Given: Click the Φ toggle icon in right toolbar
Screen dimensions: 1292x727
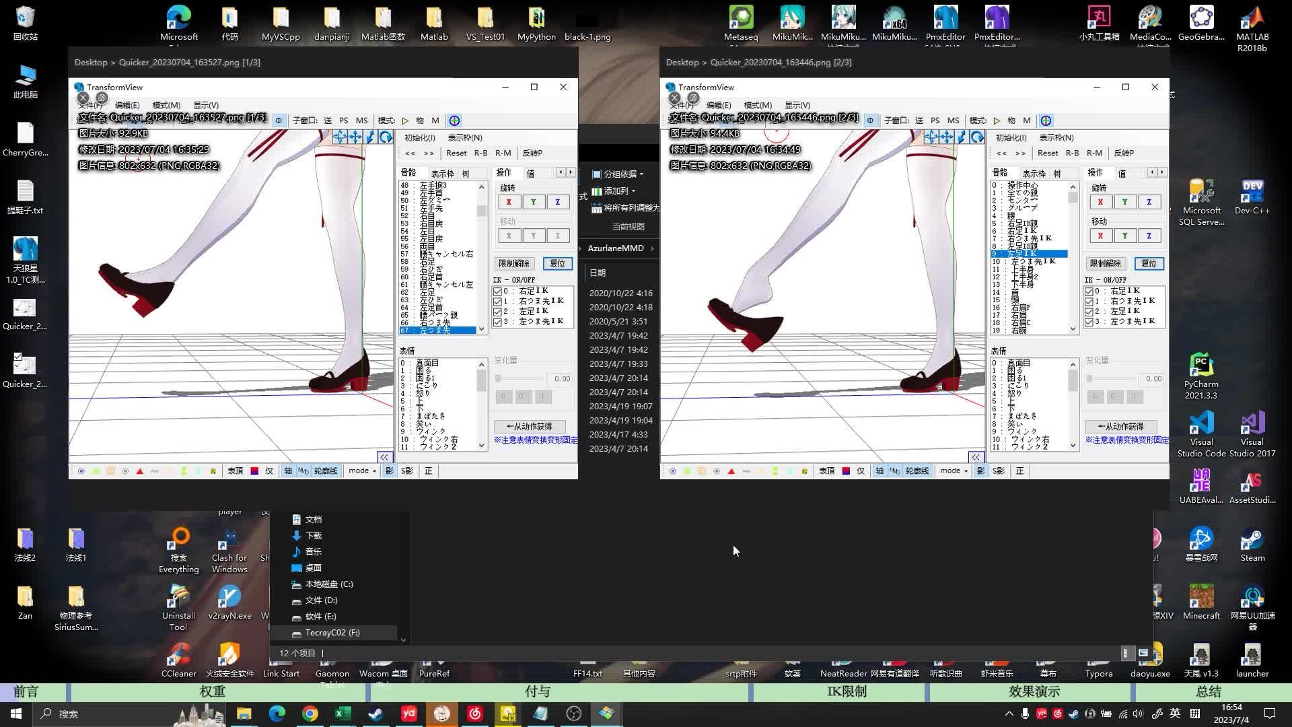Looking at the screenshot, I should (870, 120).
